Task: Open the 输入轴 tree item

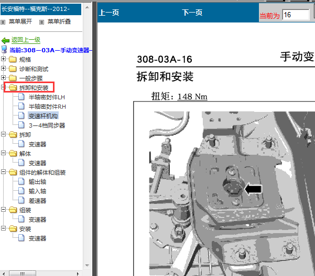Action: pos(37,191)
